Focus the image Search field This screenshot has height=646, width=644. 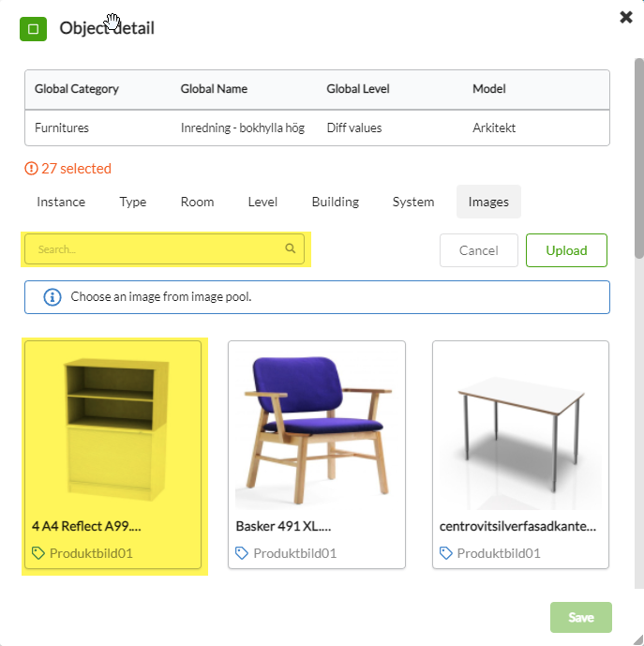(164, 248)
